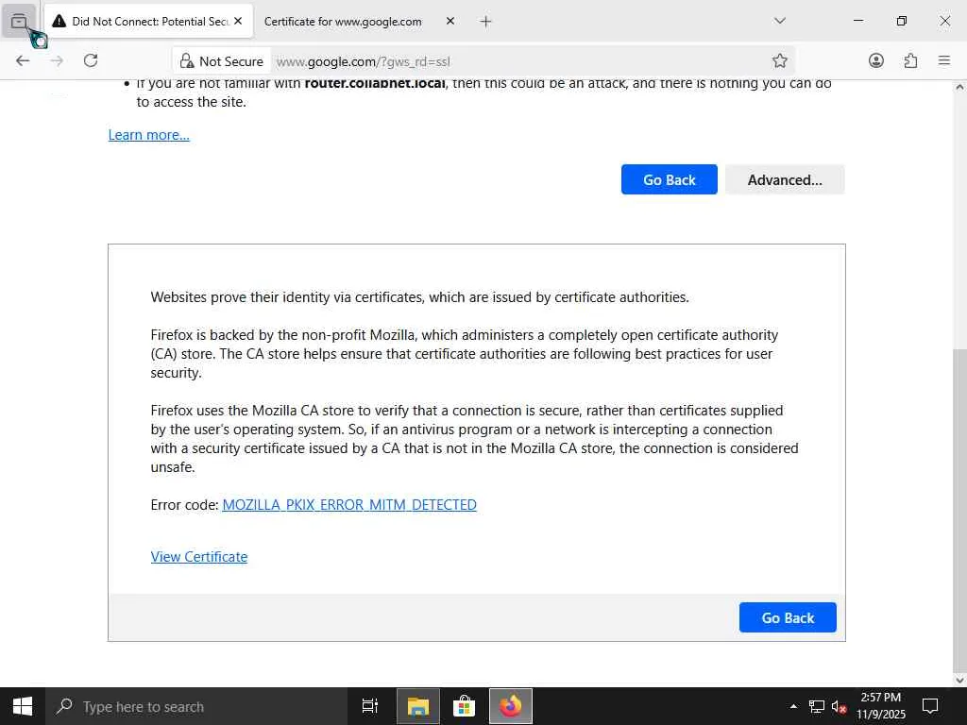Click the Advanced button
This screenshot has height=725, width=967.
[785, 179]
